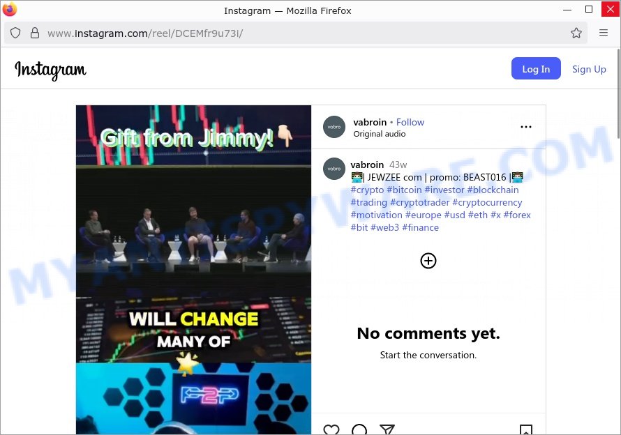Open the #usd hashtag

[x=455, y=215]
